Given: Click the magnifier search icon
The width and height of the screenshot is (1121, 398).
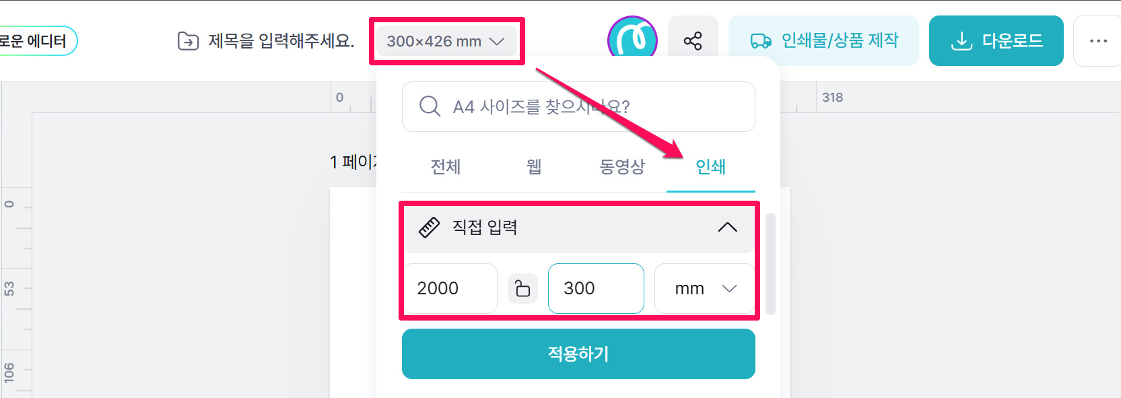Looking at the screenshot, I should (x=430, y=106).
